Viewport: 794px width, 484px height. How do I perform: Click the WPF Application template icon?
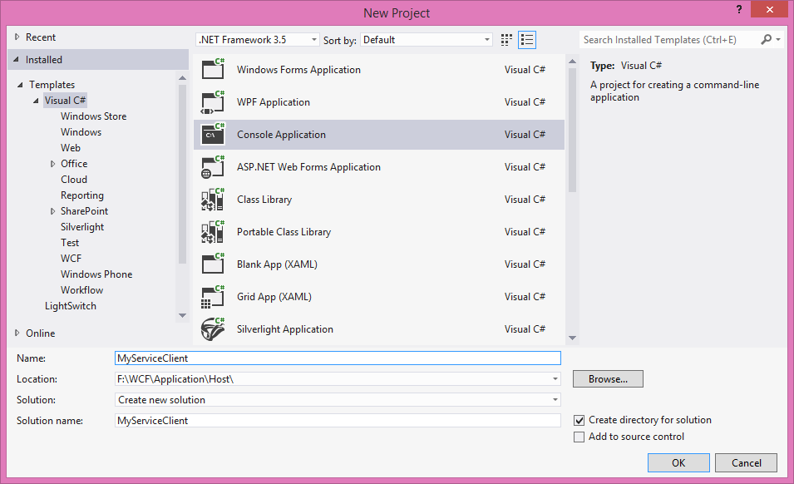(213, 101)
